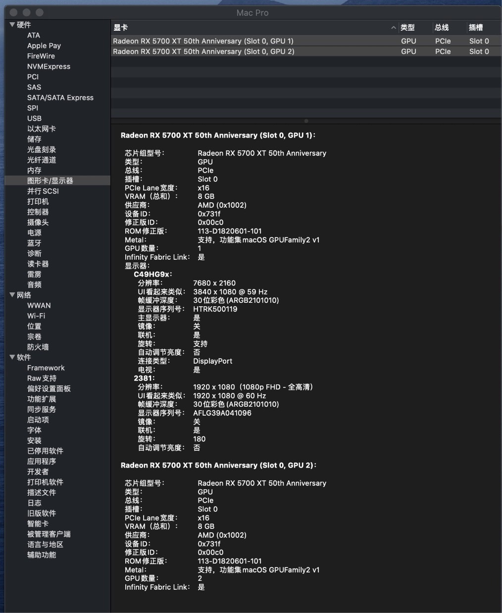
Task: Click display serial HTRK500119 value
Action: click(x=215, y=309)
